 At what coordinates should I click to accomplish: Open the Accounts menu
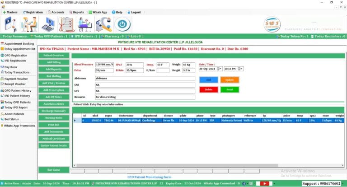56,12
